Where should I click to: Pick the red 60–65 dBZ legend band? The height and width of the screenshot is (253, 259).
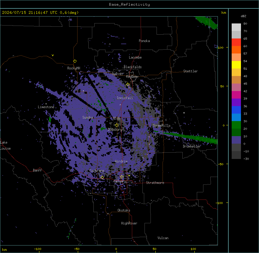tap(236, 42)
